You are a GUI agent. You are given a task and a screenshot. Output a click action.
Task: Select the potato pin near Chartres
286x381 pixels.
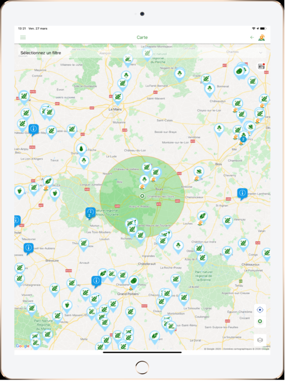click(x=239, y=72)
